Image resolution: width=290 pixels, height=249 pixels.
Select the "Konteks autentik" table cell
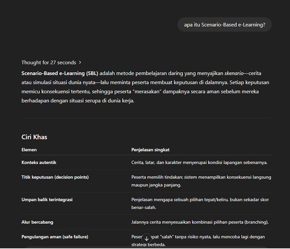[x=39, y=162]
